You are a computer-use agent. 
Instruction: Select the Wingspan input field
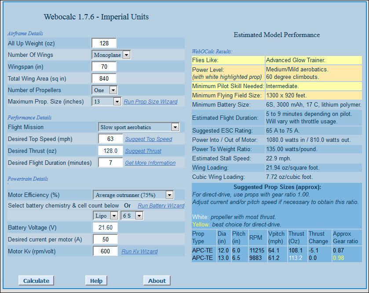104,66
